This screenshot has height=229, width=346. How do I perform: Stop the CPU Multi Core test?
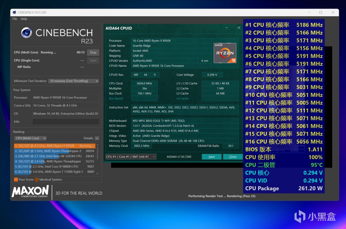(93, 52)
